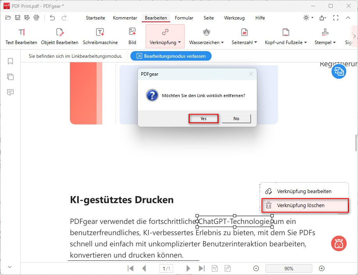Open the Wasserzeichen dropdown
This screenshot has width=358, height=275.
(206, 35)
